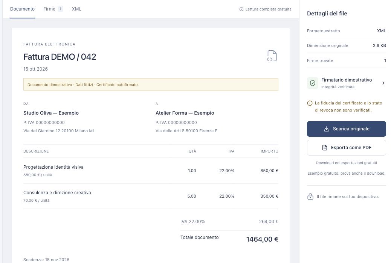Switch to the Documento tab
Image resolution: width=391 pixels, height=263 pixels.
pyautogui.click(x=23, y=9)
